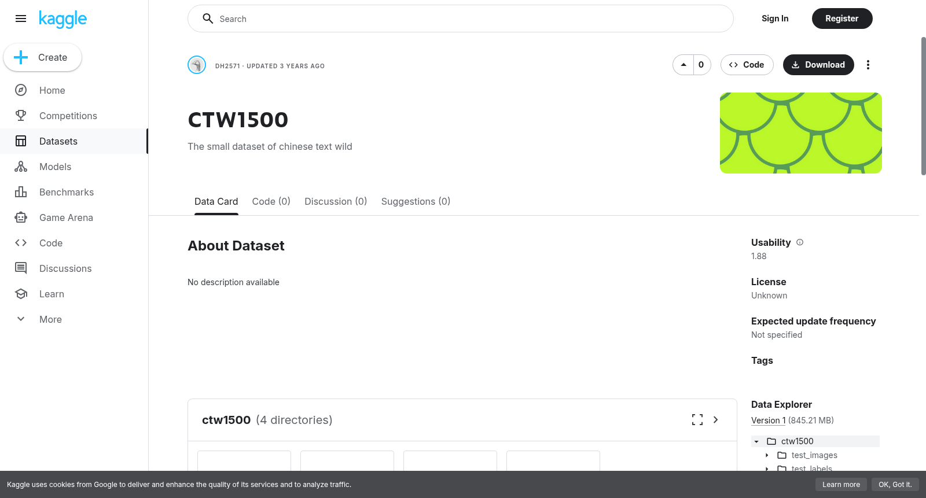
Task: Click the ctw1500 (4 directories) heading
Action: coord(267,420)
